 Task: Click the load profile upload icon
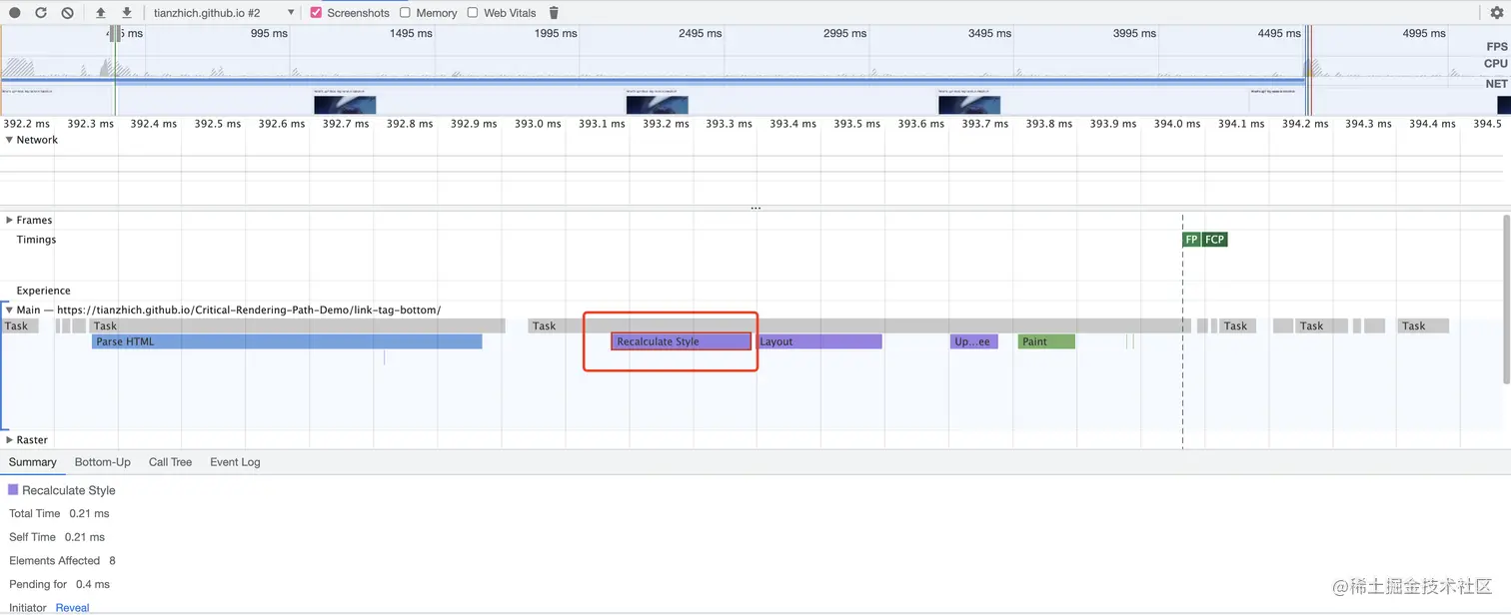[x=100, y=13]
